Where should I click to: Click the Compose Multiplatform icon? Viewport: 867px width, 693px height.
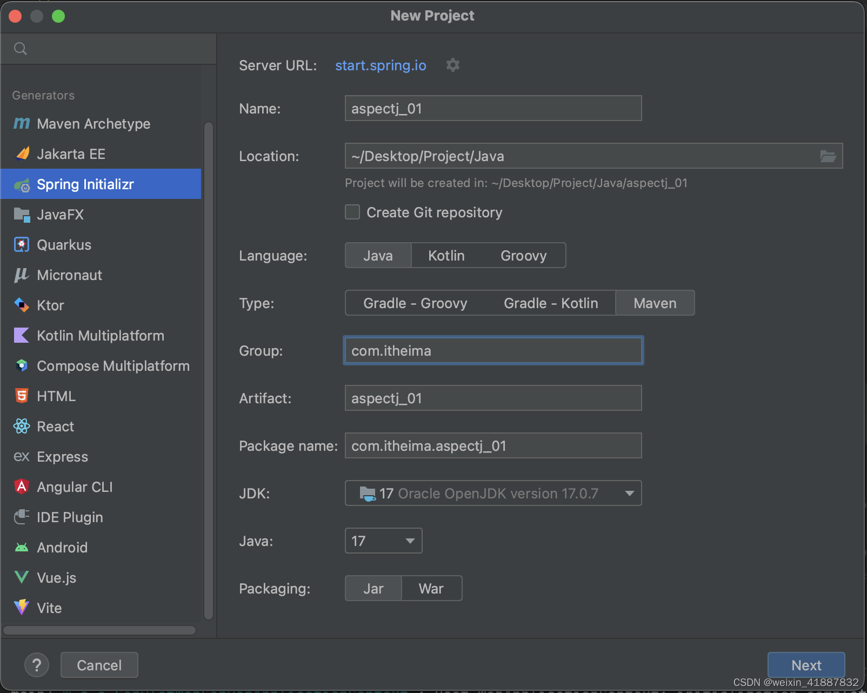pos(22,366)
